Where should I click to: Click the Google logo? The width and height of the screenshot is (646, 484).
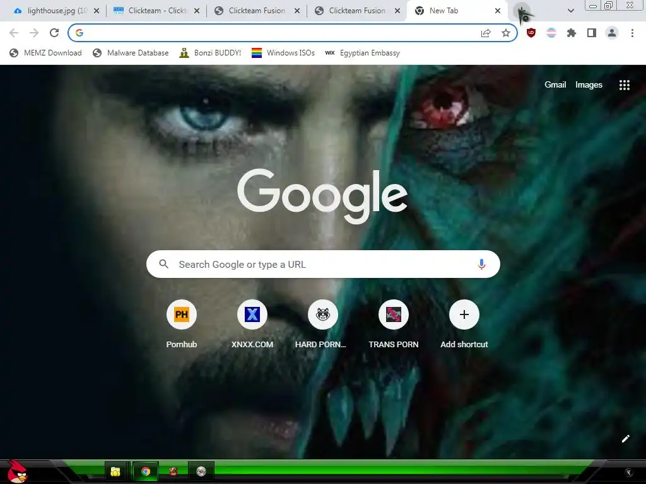tap(322, 197)
